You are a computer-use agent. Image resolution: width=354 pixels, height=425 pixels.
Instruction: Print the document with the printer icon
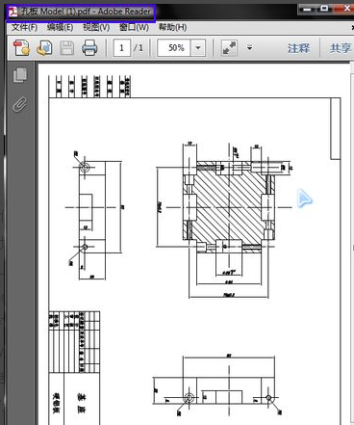89,48
